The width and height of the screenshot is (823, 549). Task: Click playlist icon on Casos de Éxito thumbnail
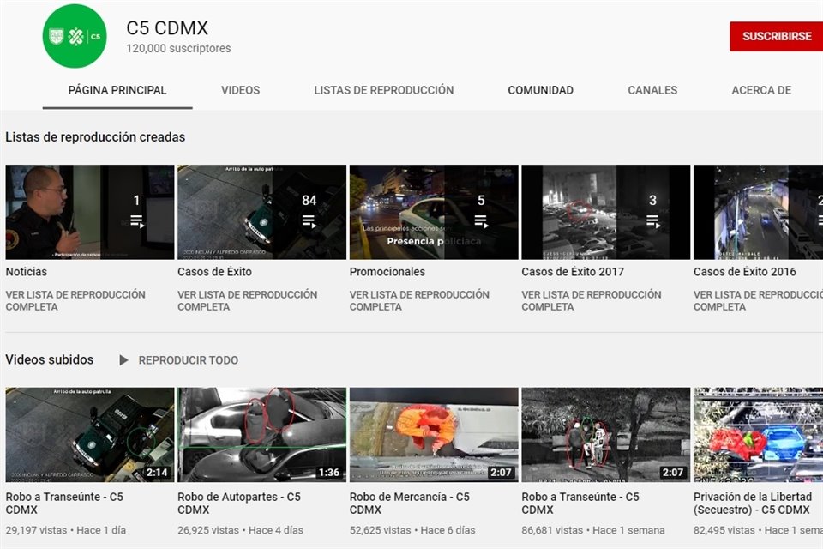pos(309,221)
